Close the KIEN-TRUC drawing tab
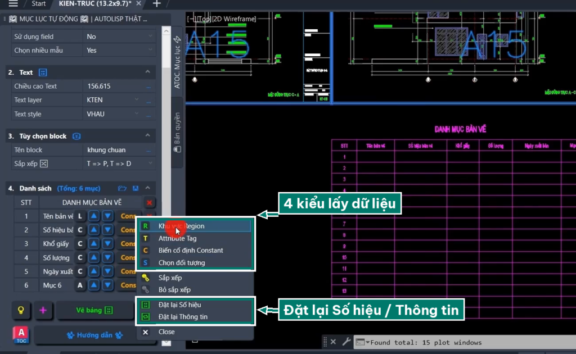The image size is (576, 354). (x=138, y=3)
